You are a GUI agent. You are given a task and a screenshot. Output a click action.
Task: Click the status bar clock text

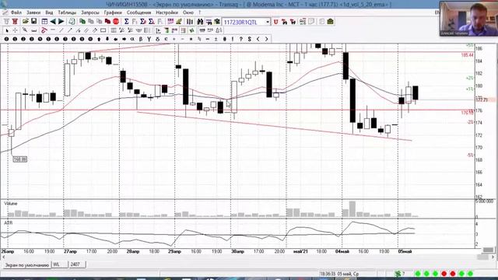339,274
